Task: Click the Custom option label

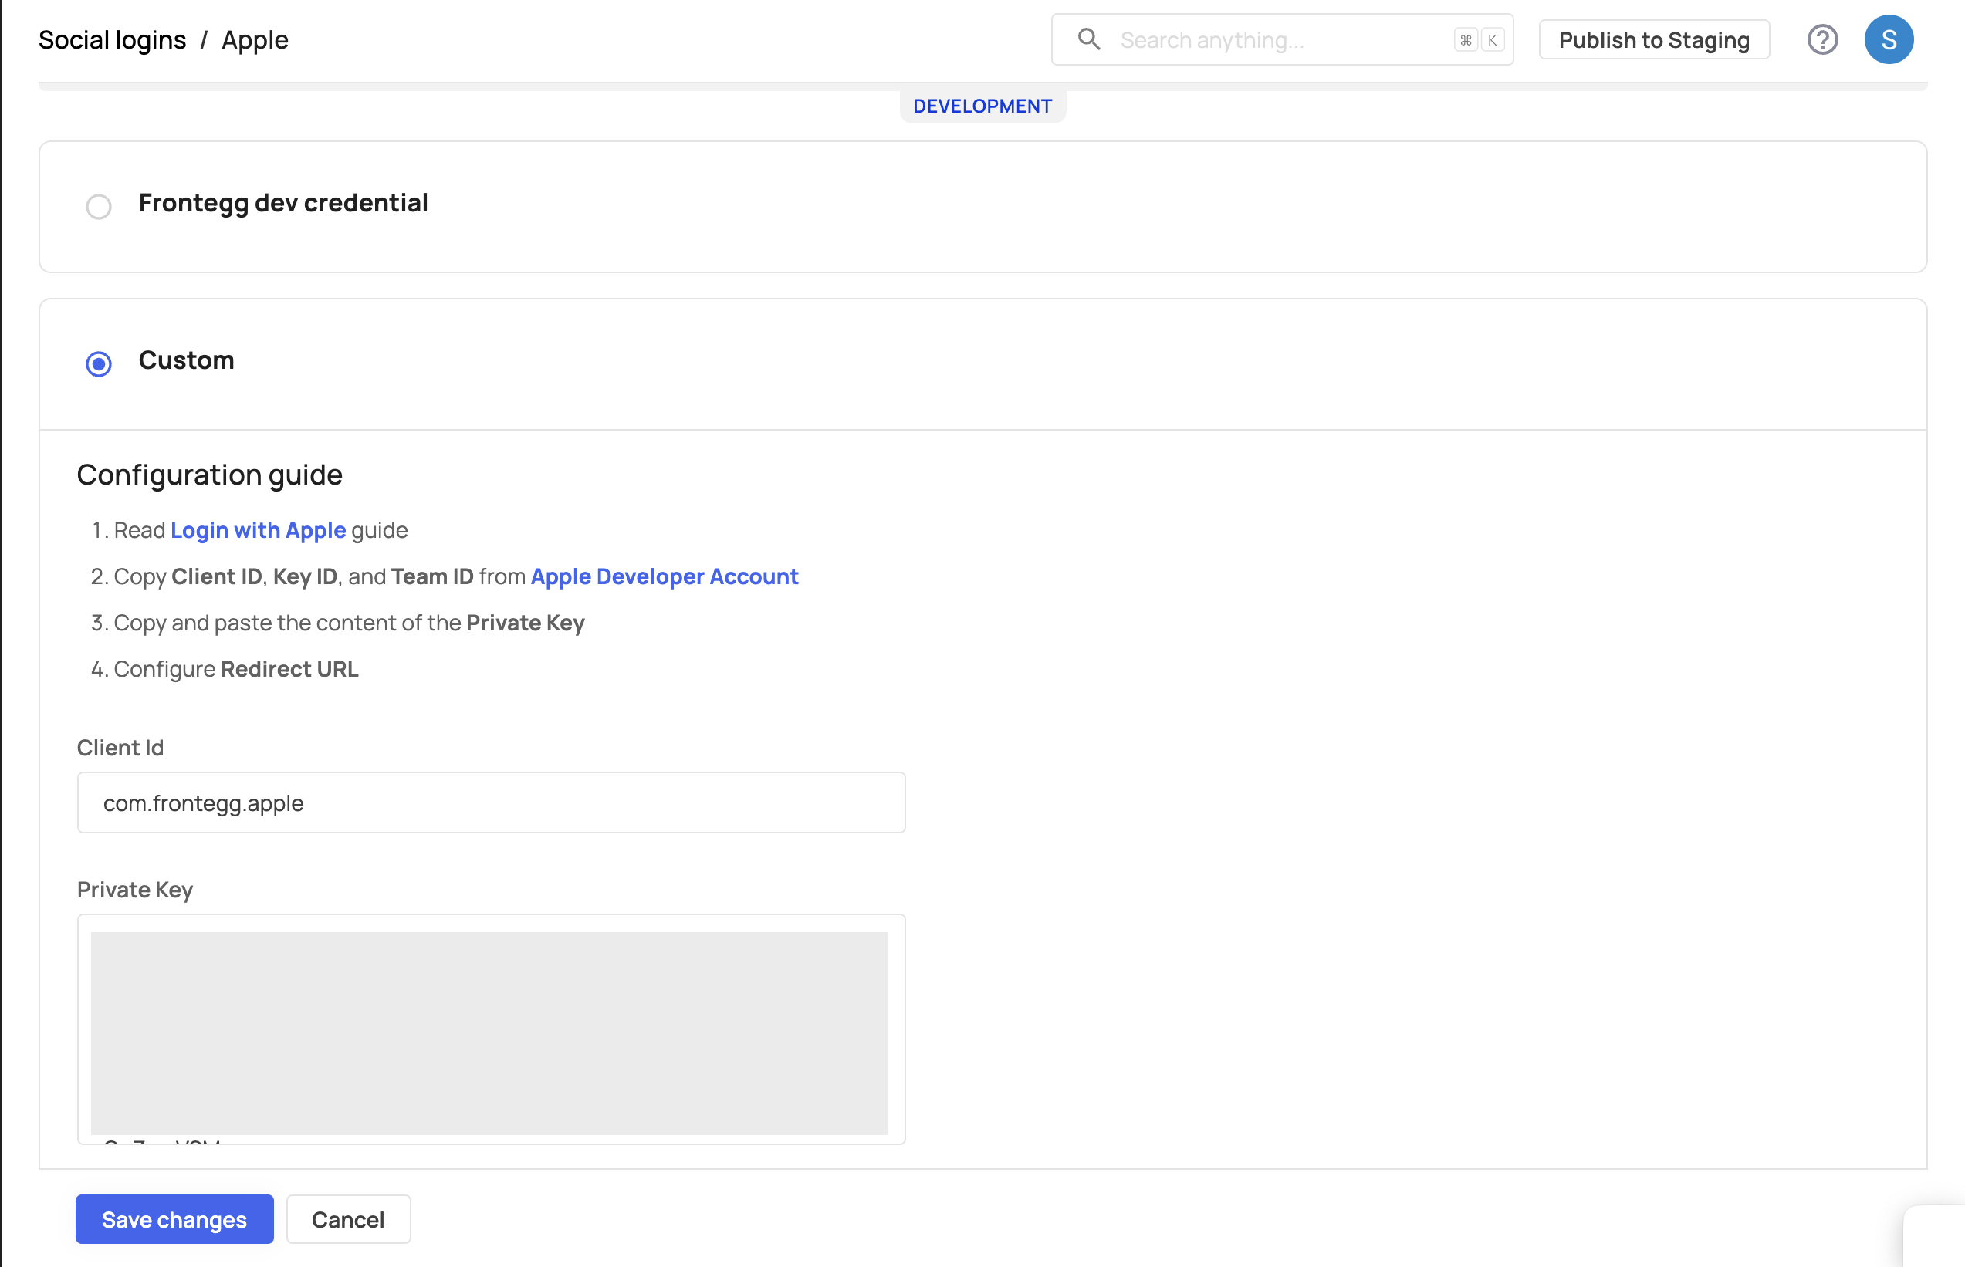Action: coord(186,360)
